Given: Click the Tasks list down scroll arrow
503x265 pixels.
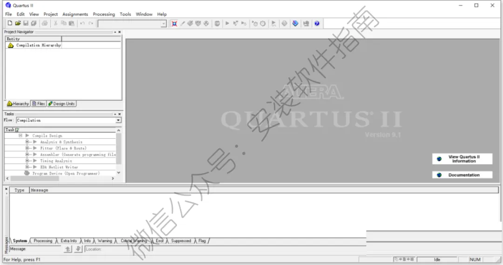Looking at the screenshot, I should tap(119, 173).
